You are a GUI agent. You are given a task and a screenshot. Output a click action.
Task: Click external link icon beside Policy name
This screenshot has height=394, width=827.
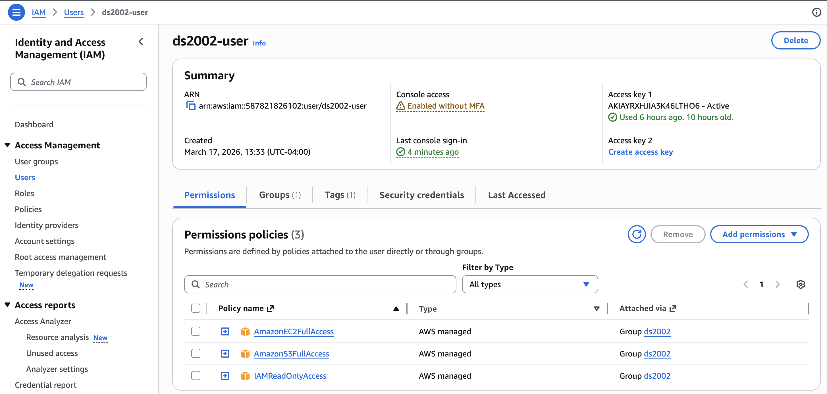click(x=271, y=308)
